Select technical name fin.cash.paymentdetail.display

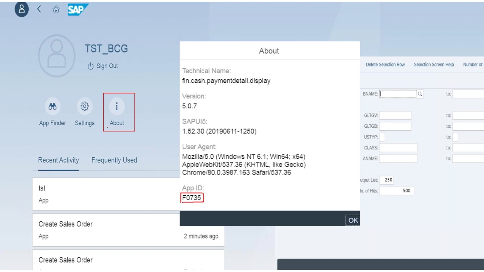pos(226,80)
